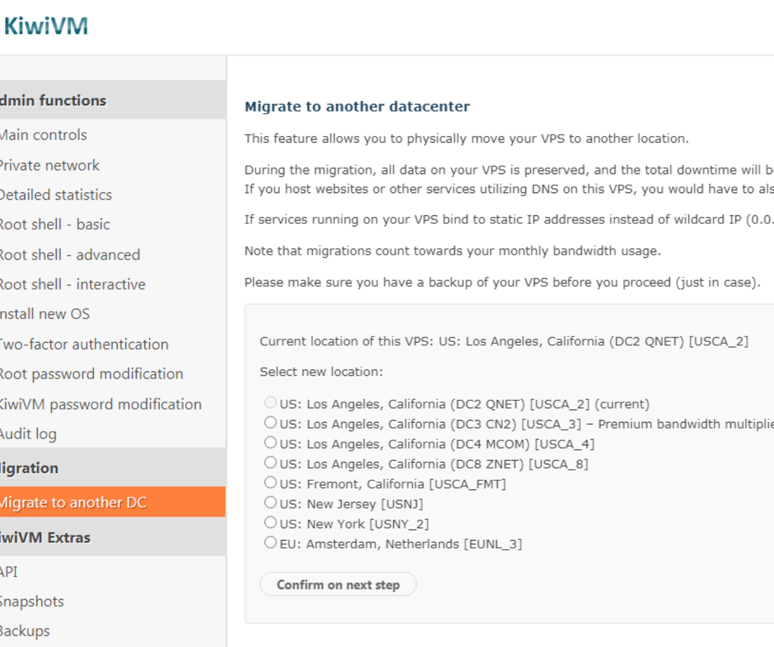The width and height of the screenshot is (774, 647).
Task: Open Main controls page
Action: pyautogui.click(x=43, y=135)
